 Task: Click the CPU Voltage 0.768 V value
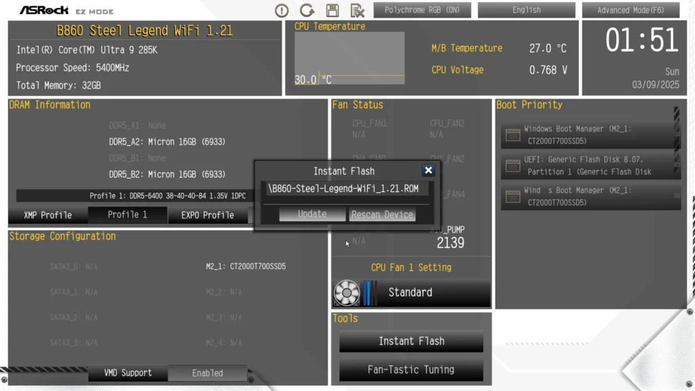tap(548, 70)
